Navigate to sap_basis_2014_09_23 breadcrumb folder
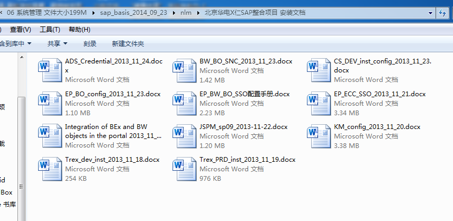 (133, 13)
